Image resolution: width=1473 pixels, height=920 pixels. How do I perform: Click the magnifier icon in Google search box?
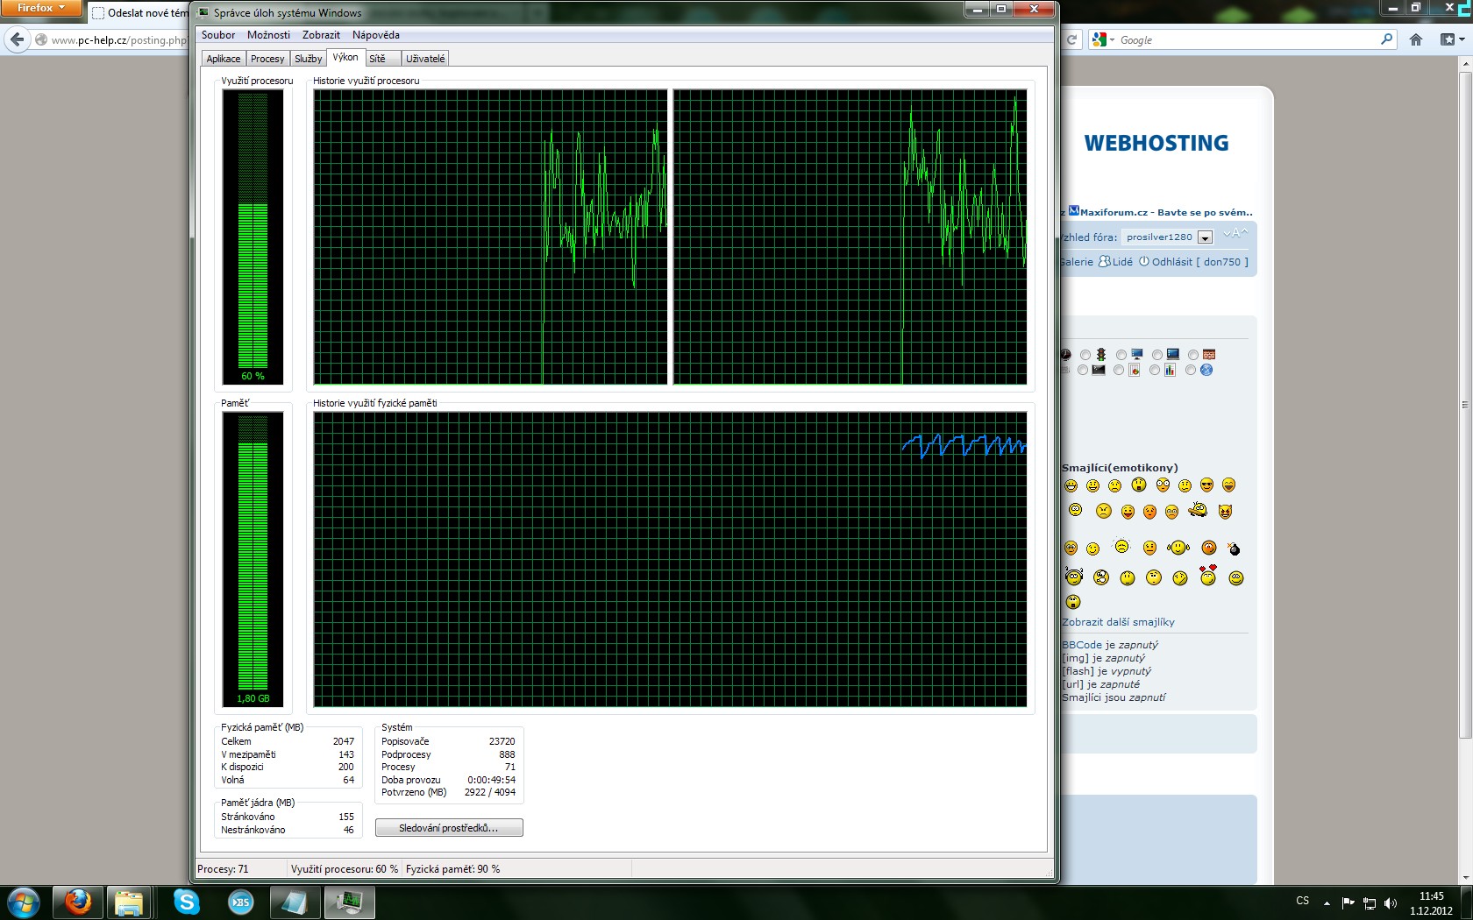click(x=1386, y=39)
